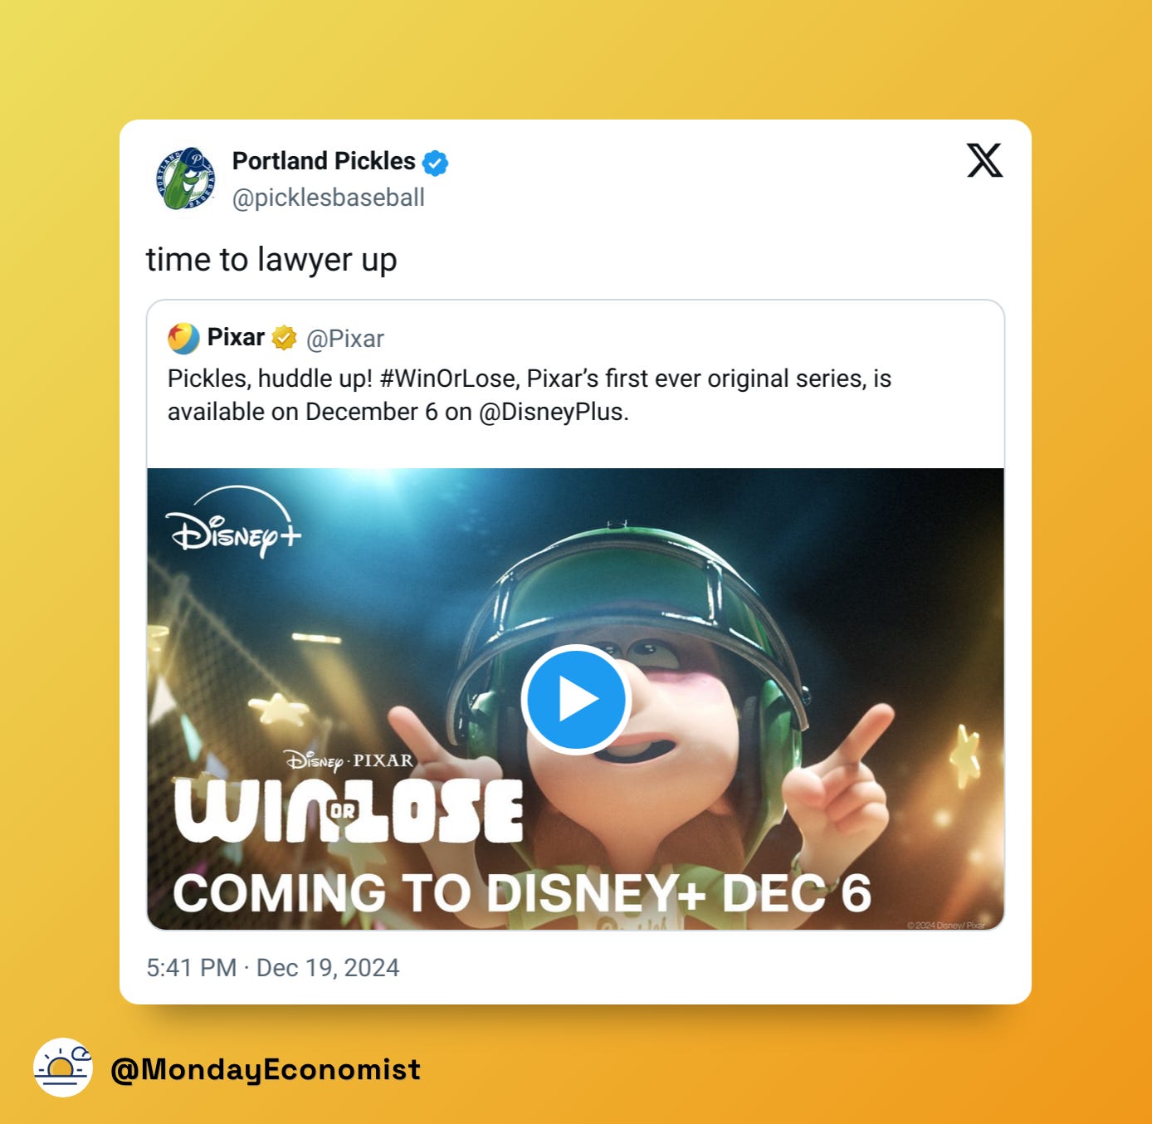This screenshot has height=1124, width=1152.
Task: Open the Portland Pickles profile avatar
Action: [186, 178]
